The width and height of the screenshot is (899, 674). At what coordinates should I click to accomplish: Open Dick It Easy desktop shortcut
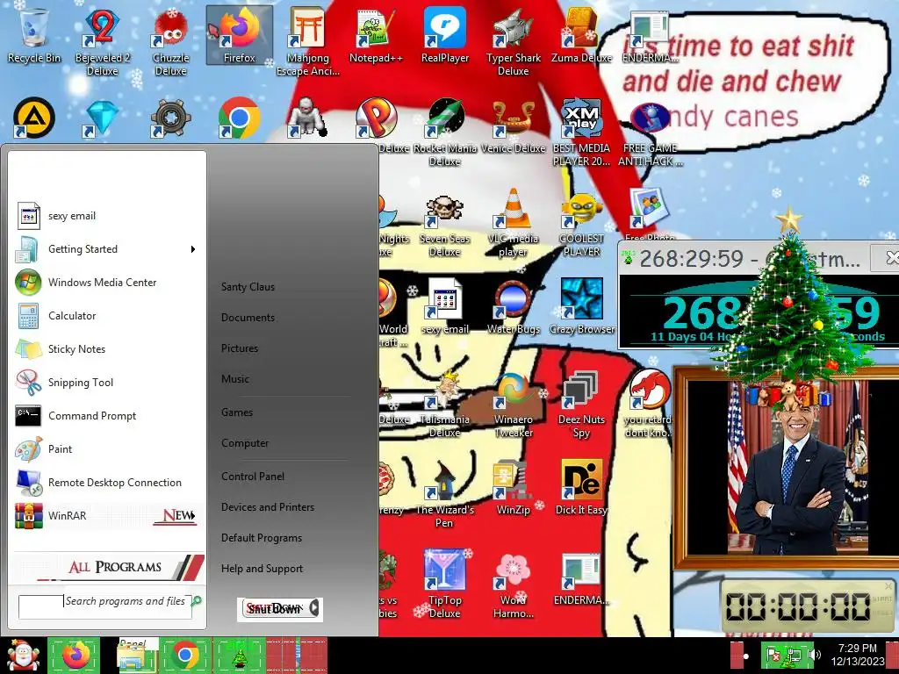[x=581, y=487]
